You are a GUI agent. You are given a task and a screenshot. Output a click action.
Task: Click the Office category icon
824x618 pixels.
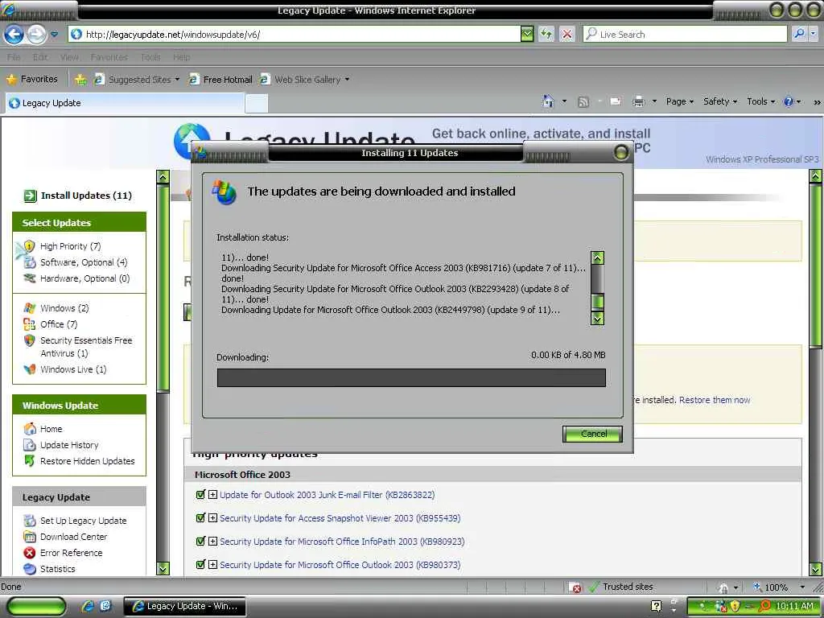pos(30,324)
